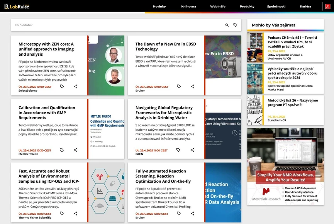Click the scientist in lab thumbnail
334x224 pixels.
coord(255,79)
